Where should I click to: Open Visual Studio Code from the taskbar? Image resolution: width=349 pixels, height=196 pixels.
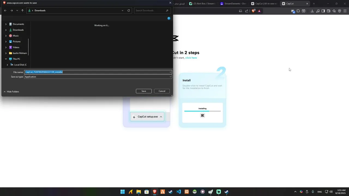click(179, 192)
